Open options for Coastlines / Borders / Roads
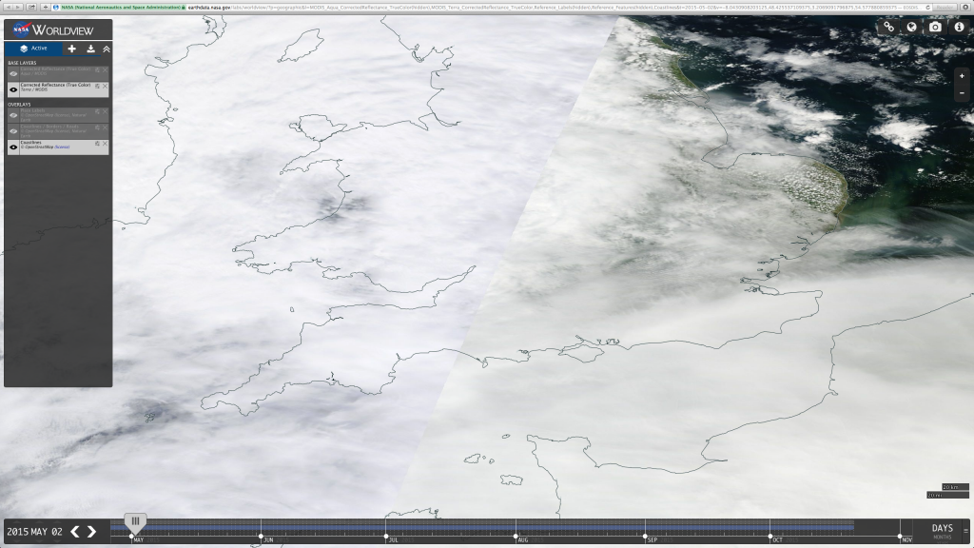This screenshot has width=974, height=548. coord(97,127)
